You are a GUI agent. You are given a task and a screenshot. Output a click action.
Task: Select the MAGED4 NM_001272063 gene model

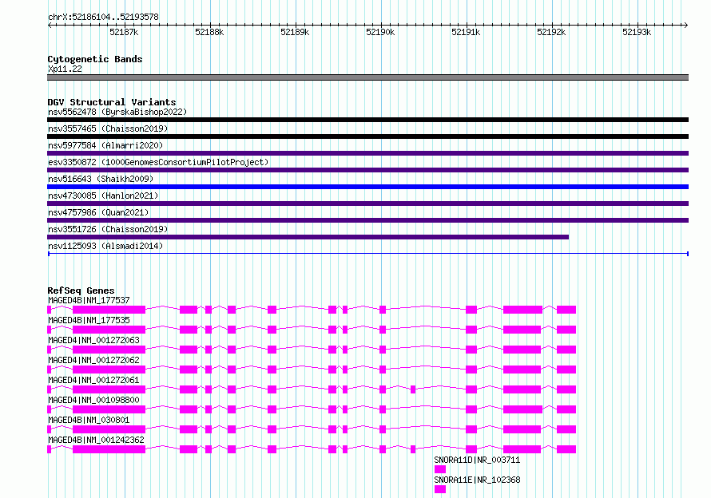coord(312,350)
